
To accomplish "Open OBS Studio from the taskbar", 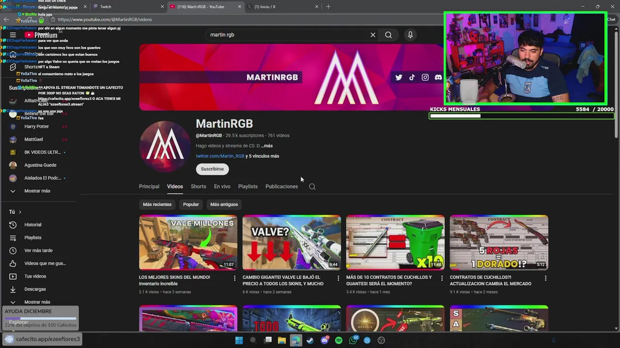I will coord(381,340).
